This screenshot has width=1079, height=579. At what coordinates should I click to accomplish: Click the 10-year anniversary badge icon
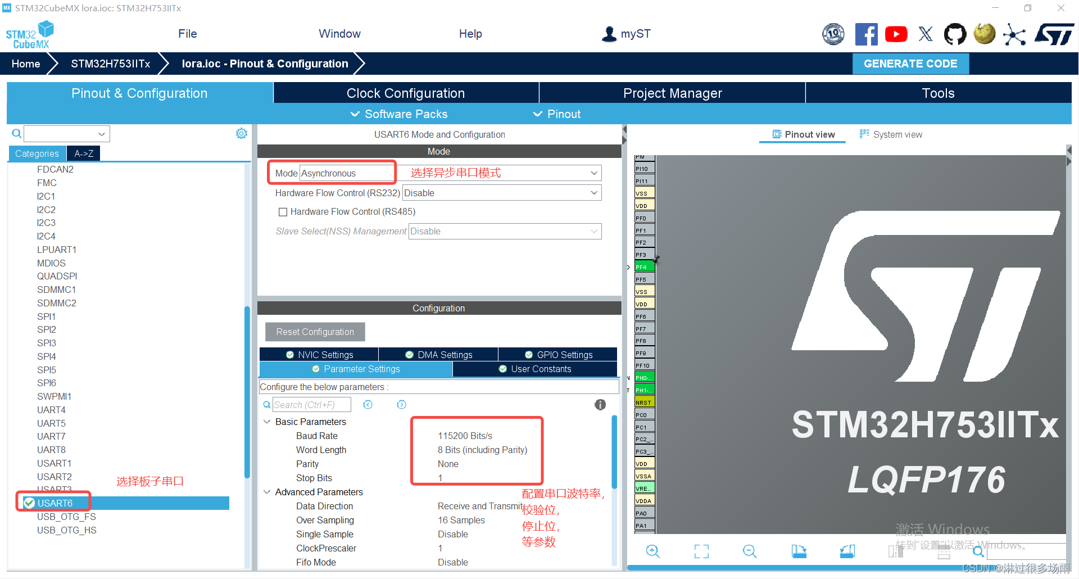click(833, 34)
